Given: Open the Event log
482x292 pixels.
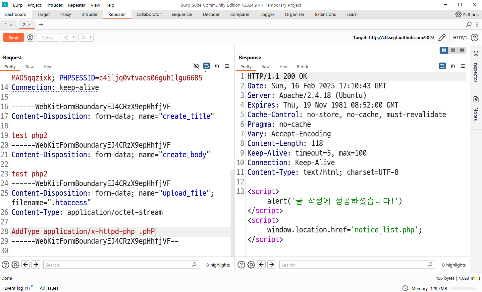Looking at the screenshot, I should tap(17, 288).
